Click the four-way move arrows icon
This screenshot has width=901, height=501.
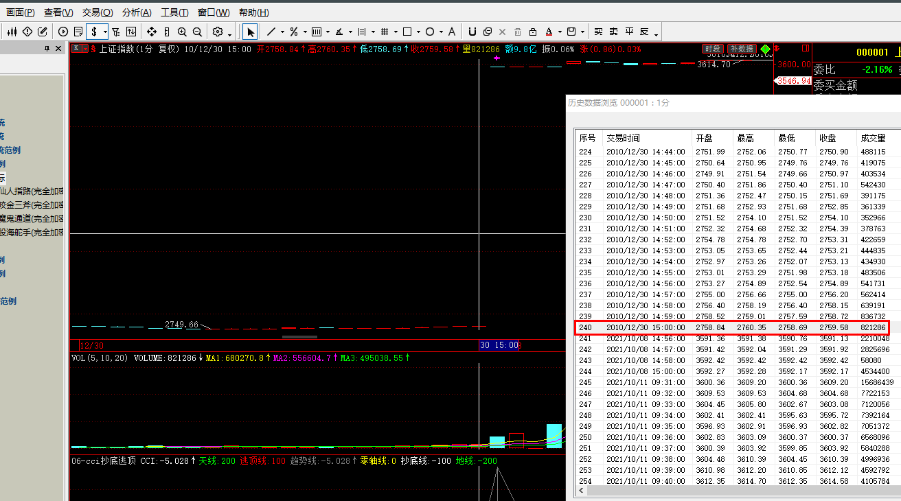[x=152, y=32]
